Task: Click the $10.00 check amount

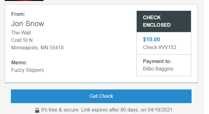Action: click(151, 39)
